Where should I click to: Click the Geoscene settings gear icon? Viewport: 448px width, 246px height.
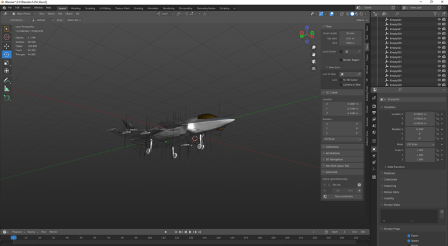pyautogui.click(x=359, y=185)
